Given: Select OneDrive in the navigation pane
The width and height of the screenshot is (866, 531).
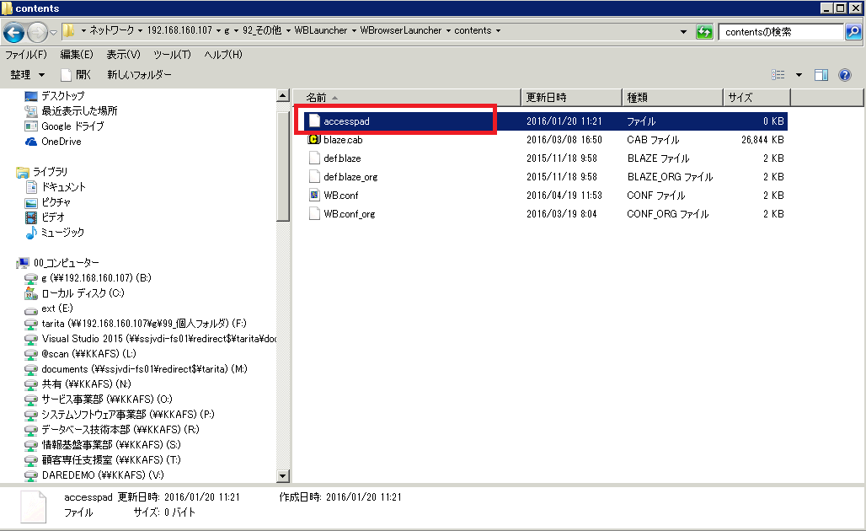Looking at the screenshot, I should click(x=61, y=142).
